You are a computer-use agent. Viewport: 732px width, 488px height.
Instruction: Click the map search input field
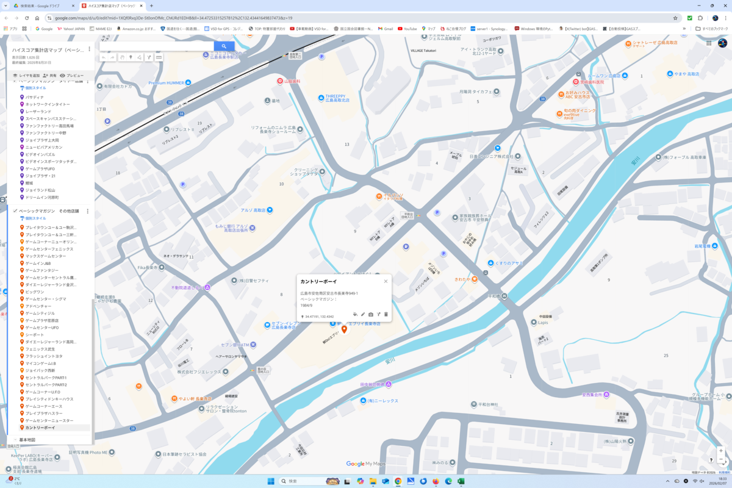pyautogui.click(x=156, y=46)
